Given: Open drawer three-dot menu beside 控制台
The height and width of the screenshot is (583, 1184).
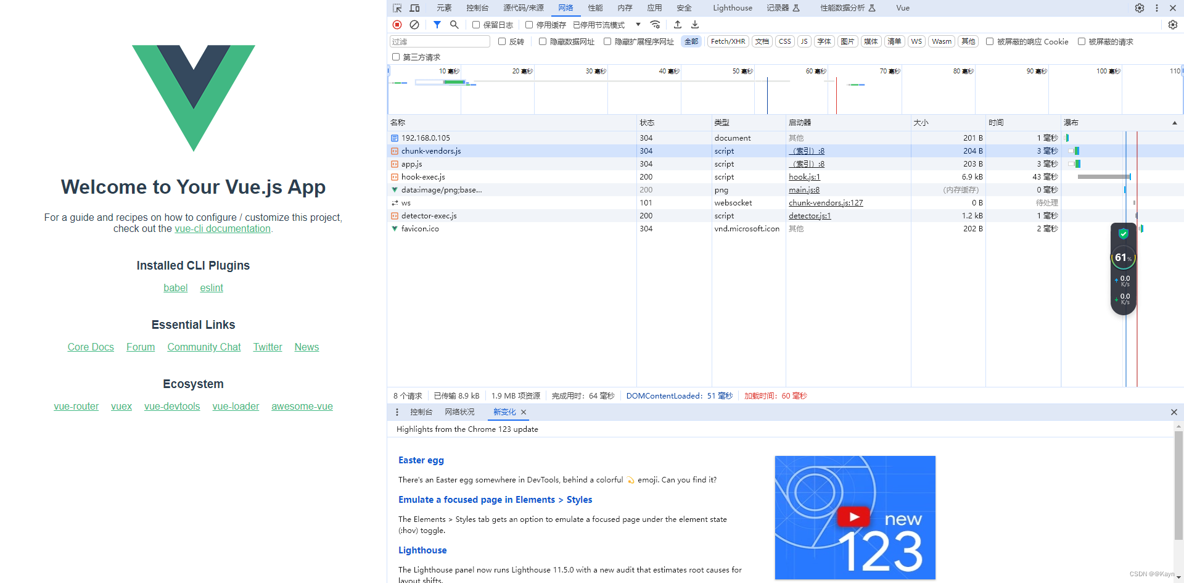Looking at the screenshot, I should (x=397, y=412).
